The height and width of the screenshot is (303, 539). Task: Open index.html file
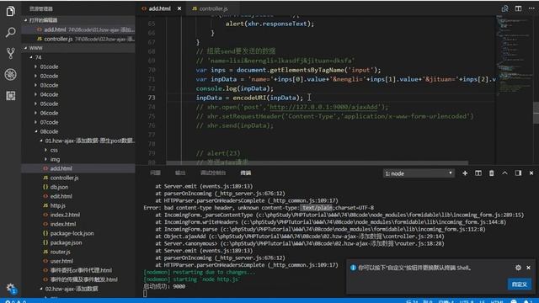click(x=78, y=224)
